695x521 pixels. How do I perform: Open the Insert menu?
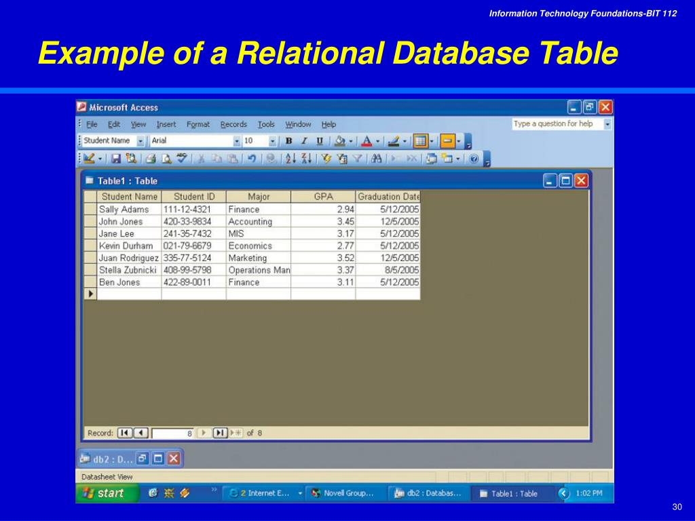pyautogui.click(x=166, y=125)
